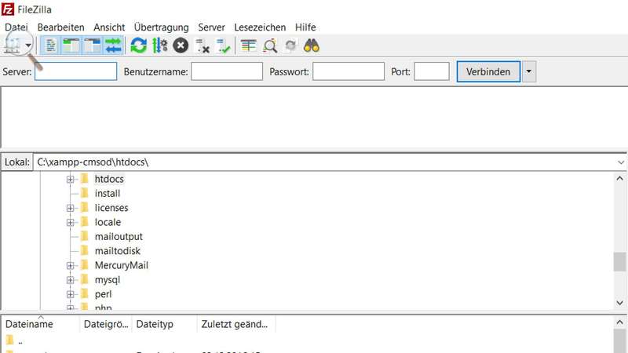
Task: Sort by Dateiname column header
Action: point(41,324)
